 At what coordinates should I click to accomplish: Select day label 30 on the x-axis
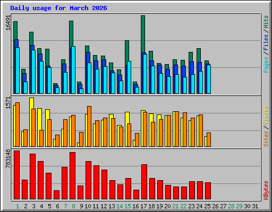(247, 206)
